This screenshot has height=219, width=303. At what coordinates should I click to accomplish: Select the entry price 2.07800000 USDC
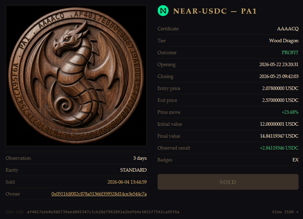click(x=280, y=88)
